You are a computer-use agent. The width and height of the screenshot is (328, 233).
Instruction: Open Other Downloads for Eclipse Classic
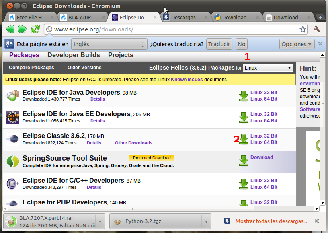click(134, 143)
